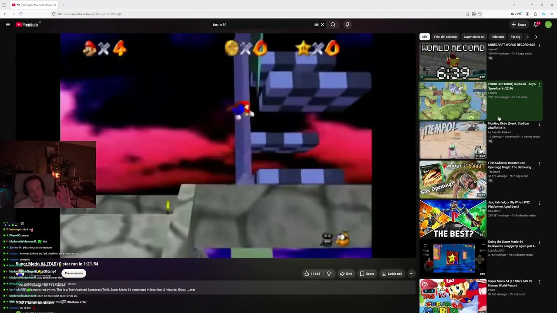557x313 pixels.
Task: Reload the page with the refresh icon
Action: point(20,14)
